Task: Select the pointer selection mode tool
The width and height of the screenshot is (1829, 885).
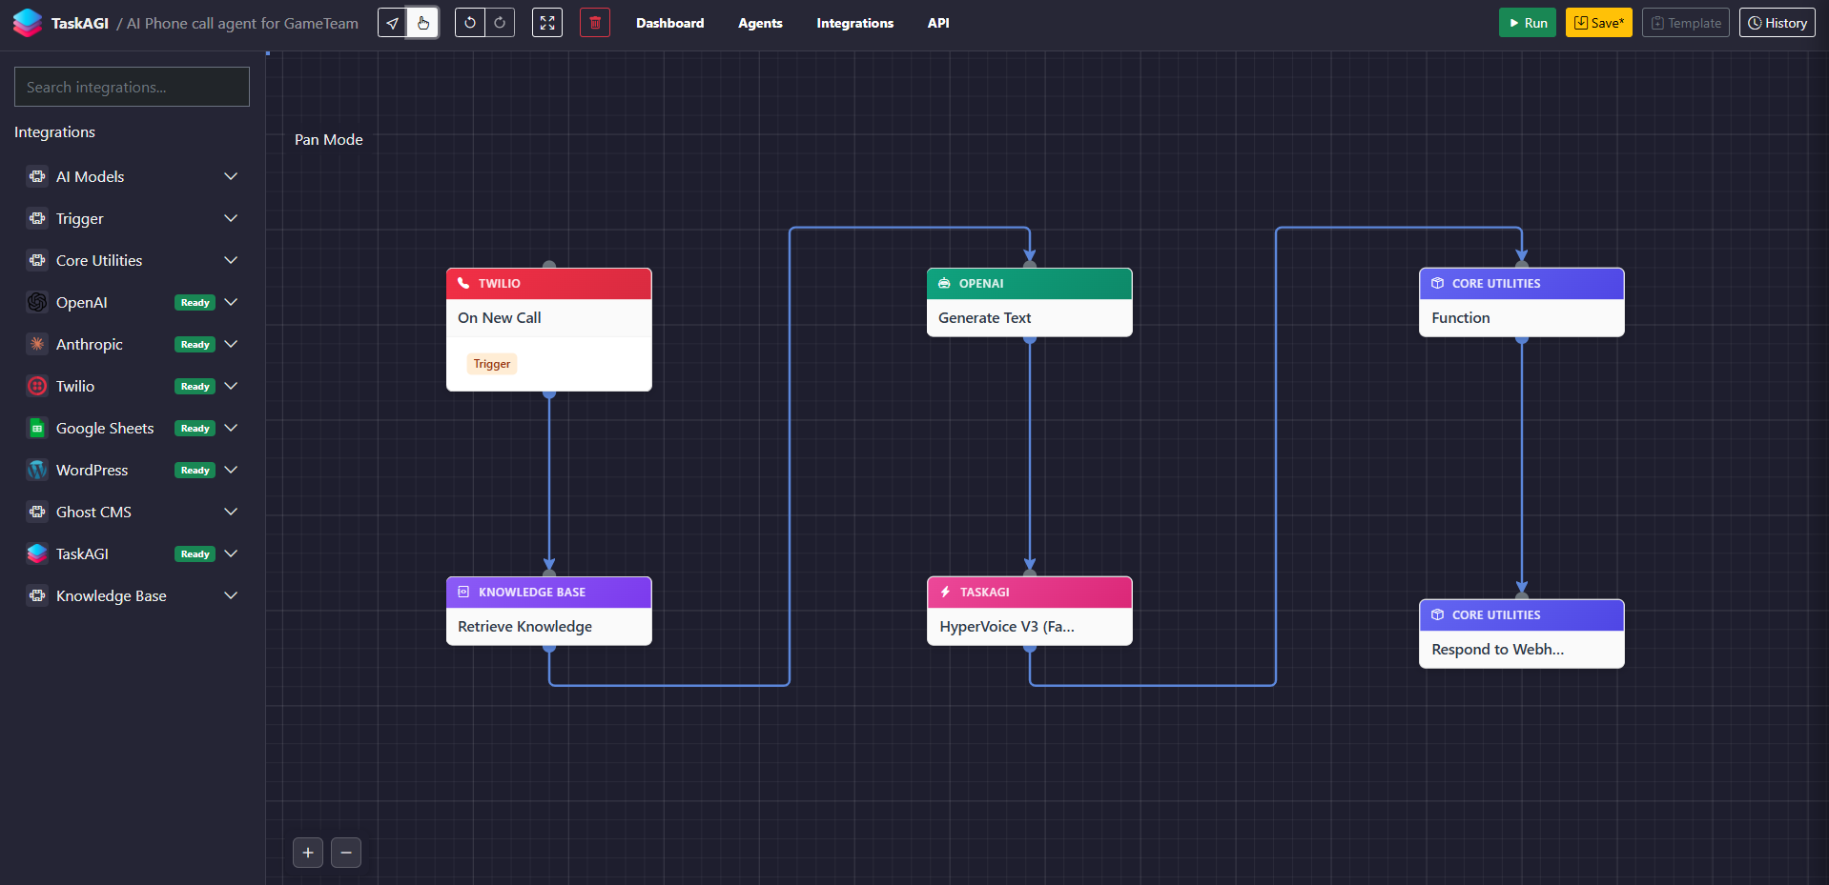Action: pyautogui.click(x=392, y=23)
